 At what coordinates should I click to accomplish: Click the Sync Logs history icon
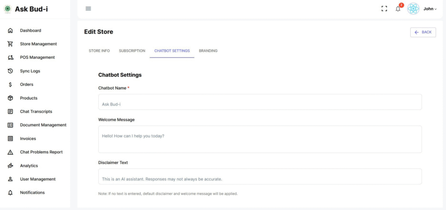pyautogui.click(x=10, y=71)
